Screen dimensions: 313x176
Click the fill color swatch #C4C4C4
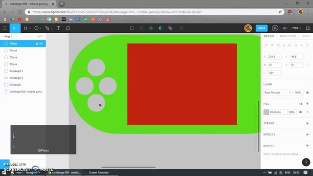[x=266, y=112]
